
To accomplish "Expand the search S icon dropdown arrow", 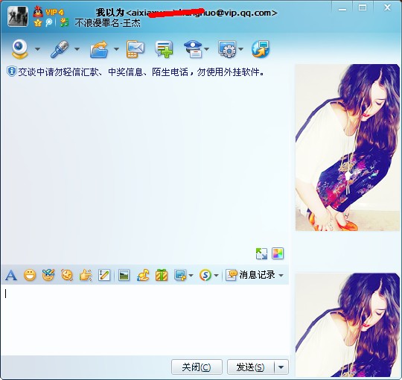I will pyautogui.click(x=216, y=276).
